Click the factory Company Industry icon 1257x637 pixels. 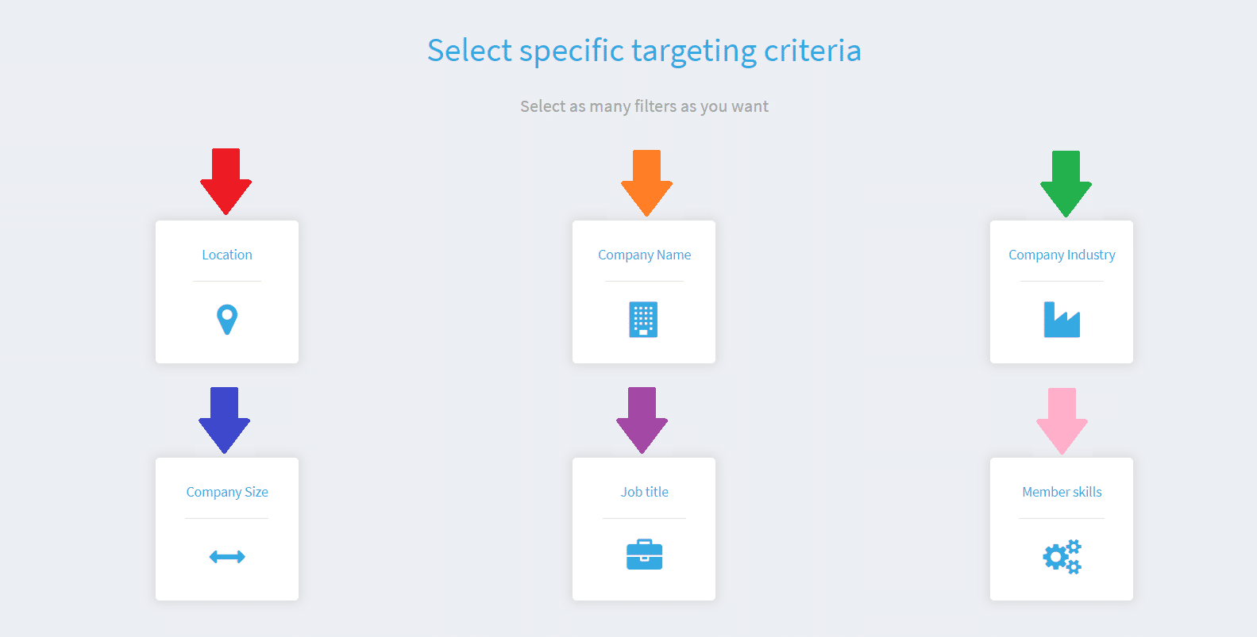[x=1062, y=320]
